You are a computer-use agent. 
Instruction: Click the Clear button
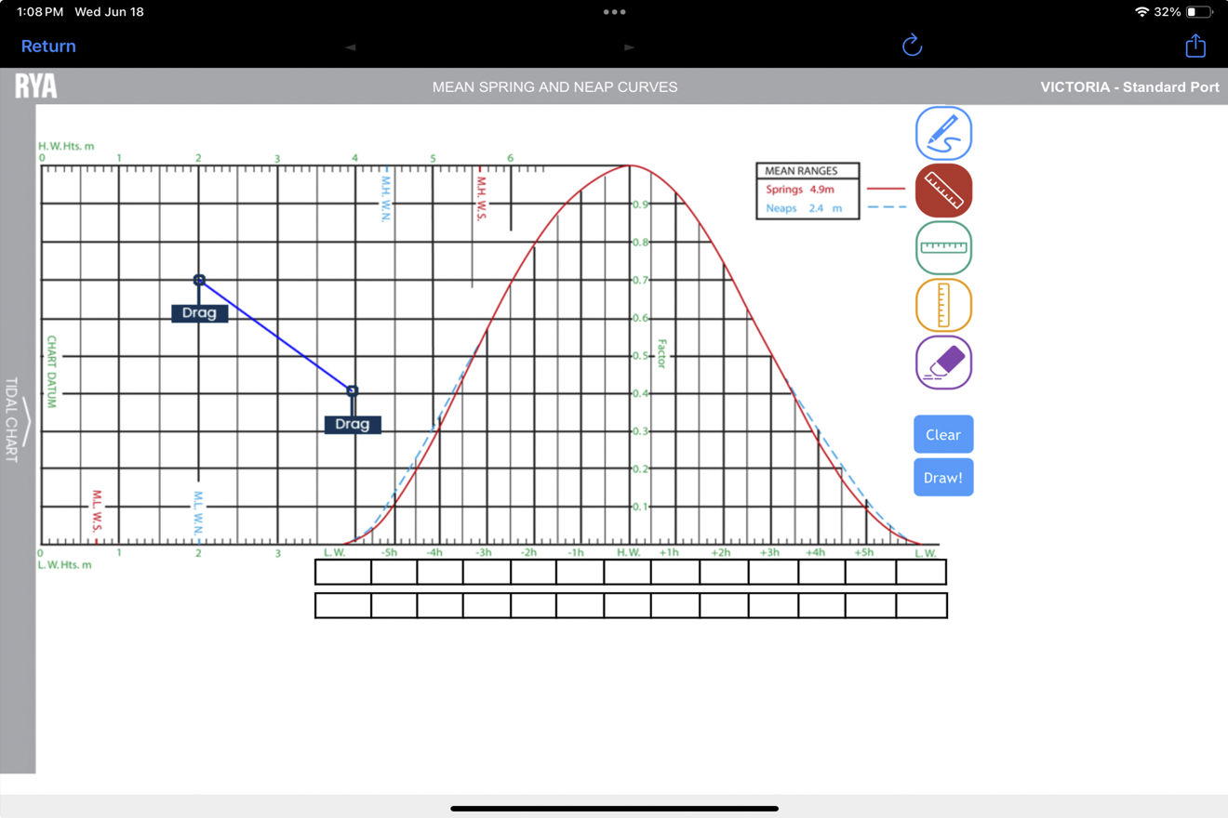(942, 434)
